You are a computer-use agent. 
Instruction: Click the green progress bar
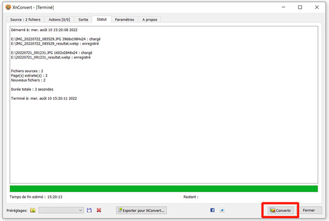pos(163,189)
